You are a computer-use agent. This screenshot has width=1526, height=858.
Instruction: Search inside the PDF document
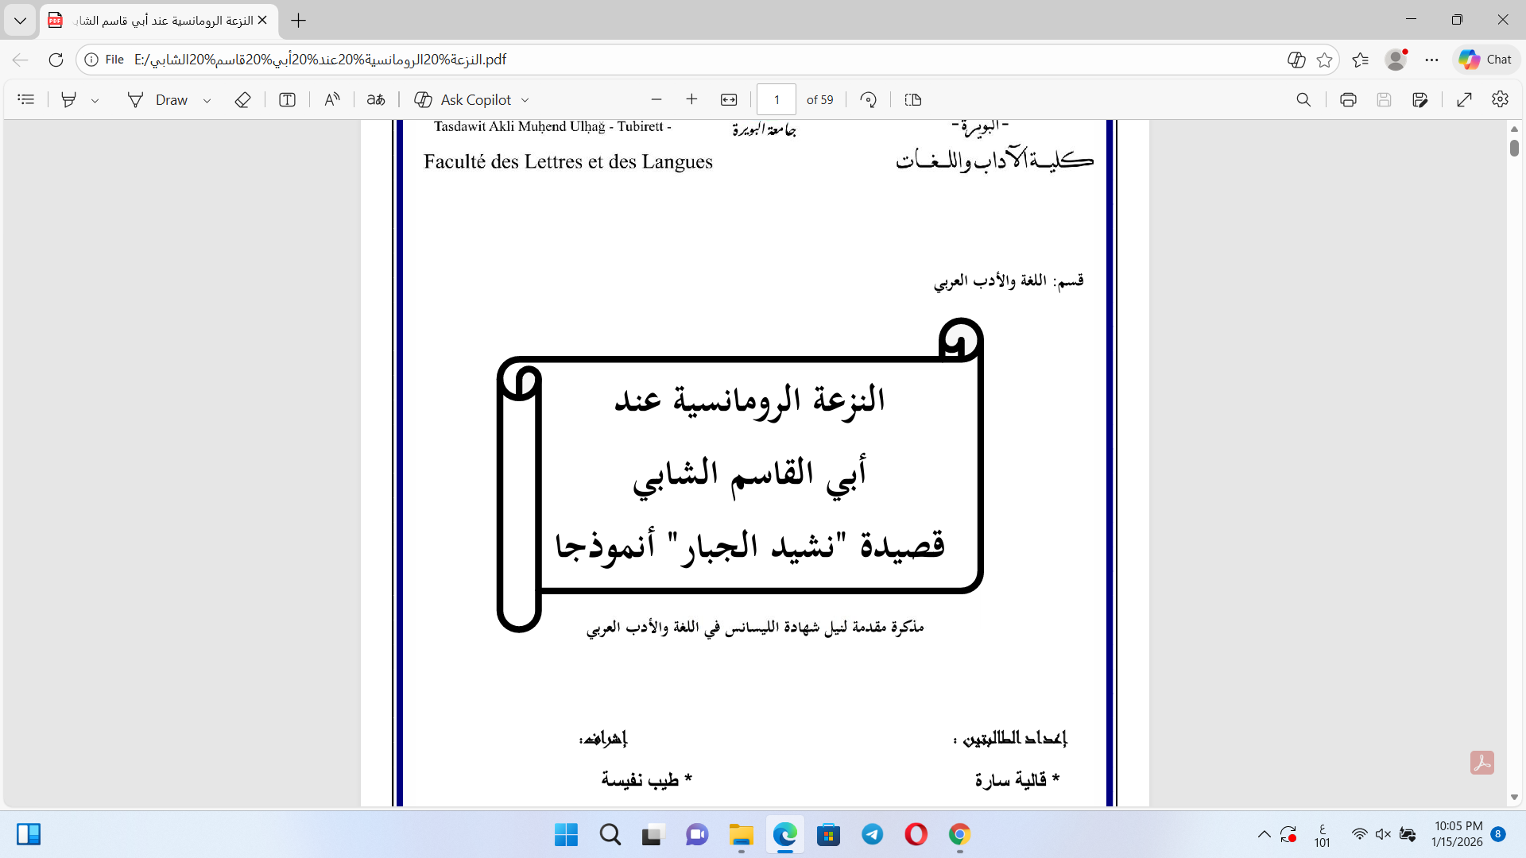click(x=1303, y=99)
